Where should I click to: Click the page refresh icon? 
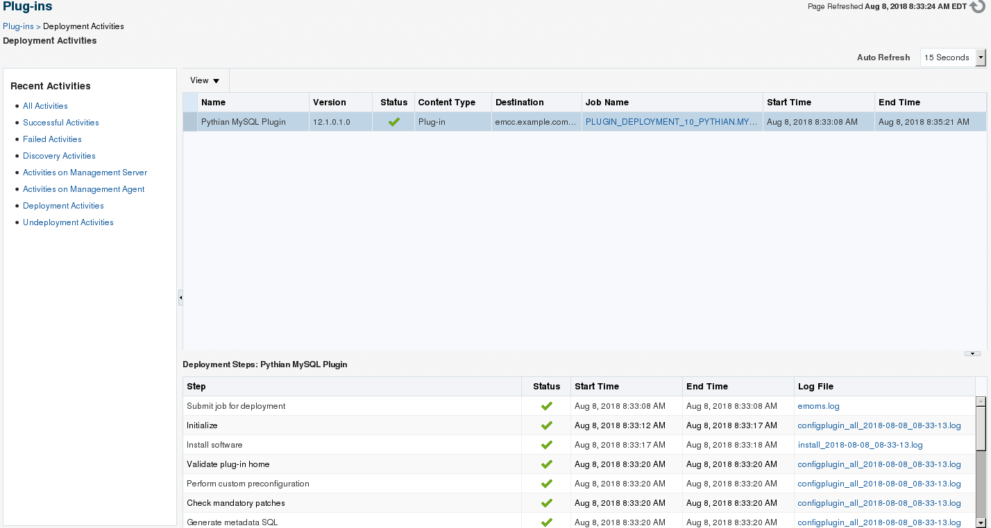point(977,7)
